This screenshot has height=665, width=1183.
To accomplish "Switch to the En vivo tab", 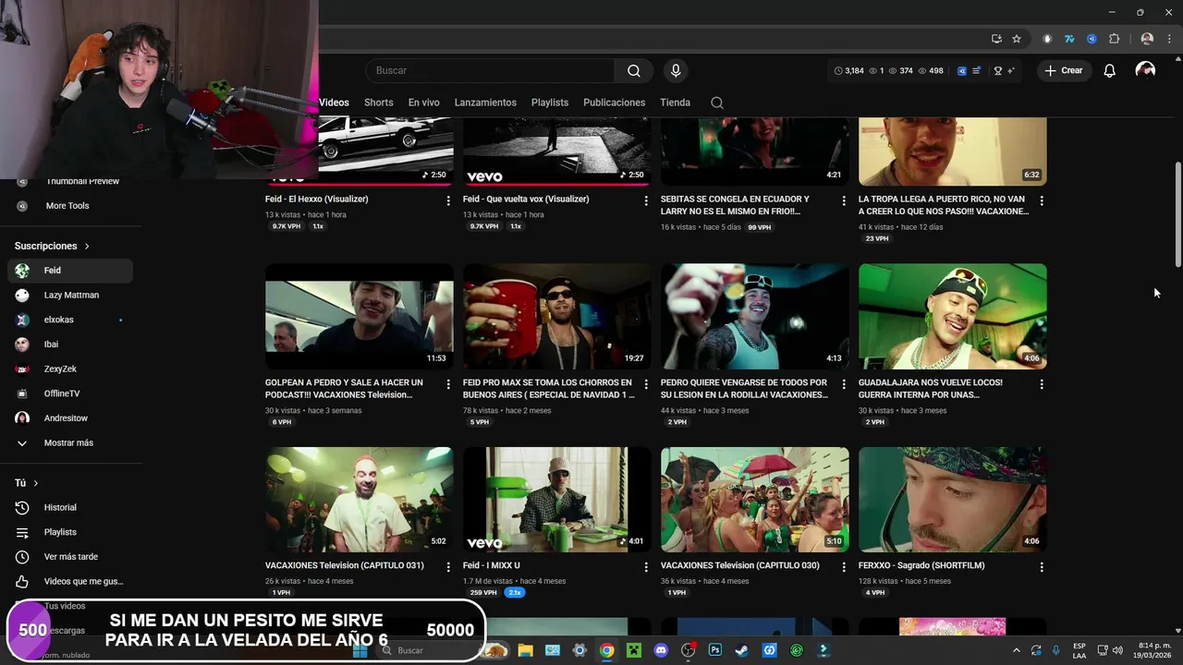I will point(423,103).
